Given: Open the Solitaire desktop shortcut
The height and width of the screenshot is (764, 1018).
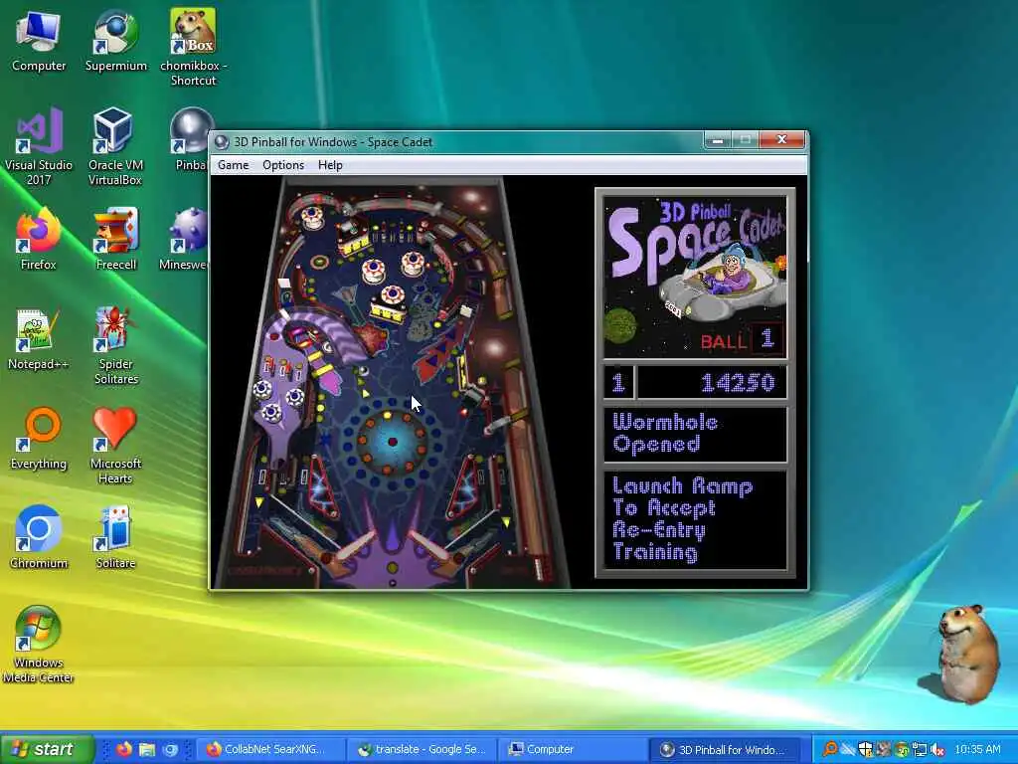Looking at the screenshot, I should 115,538.
